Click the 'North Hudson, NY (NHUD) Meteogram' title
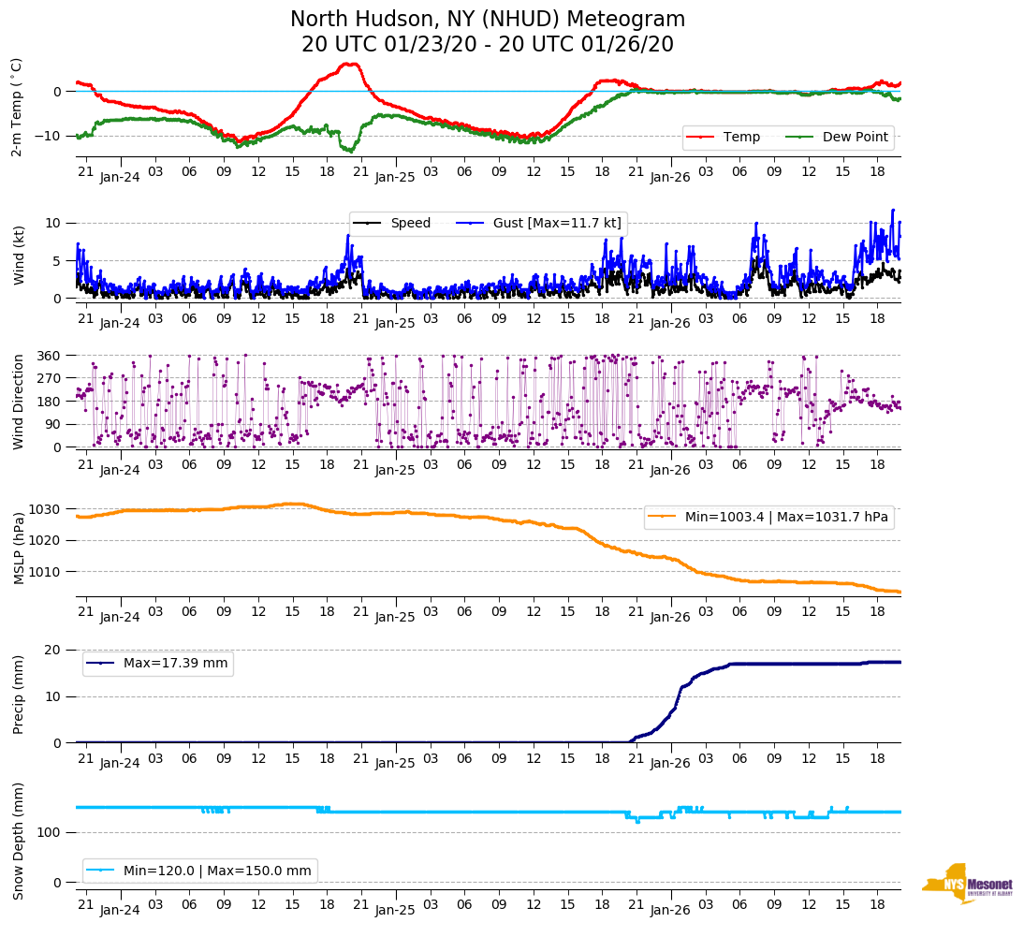 tap(488, 20)
